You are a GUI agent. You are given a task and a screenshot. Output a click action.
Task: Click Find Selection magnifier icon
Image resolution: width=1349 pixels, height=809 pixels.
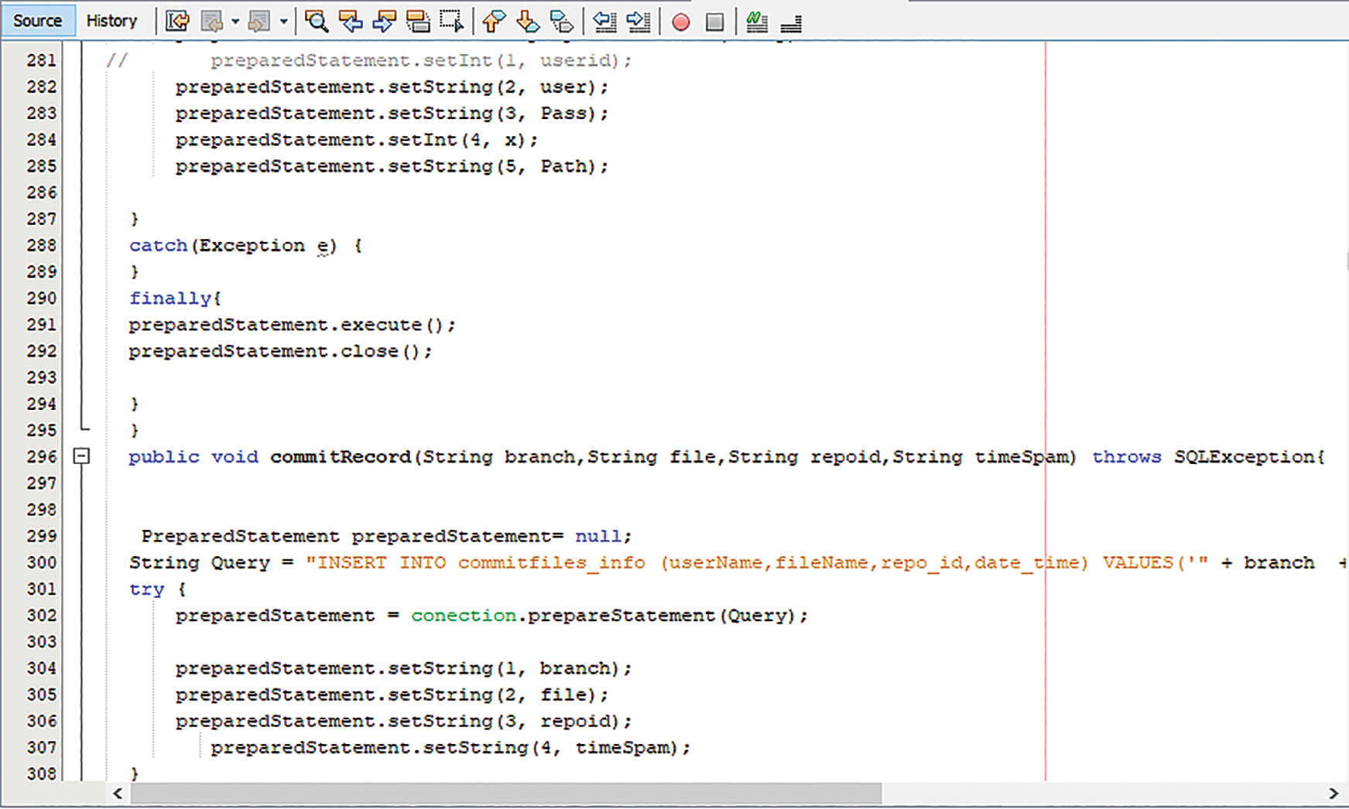coord(316,22)
